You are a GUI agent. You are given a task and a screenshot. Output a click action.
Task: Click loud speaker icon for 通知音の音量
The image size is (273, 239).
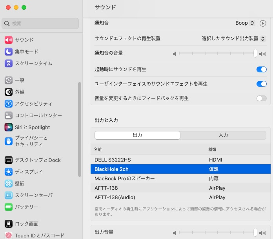262,54
